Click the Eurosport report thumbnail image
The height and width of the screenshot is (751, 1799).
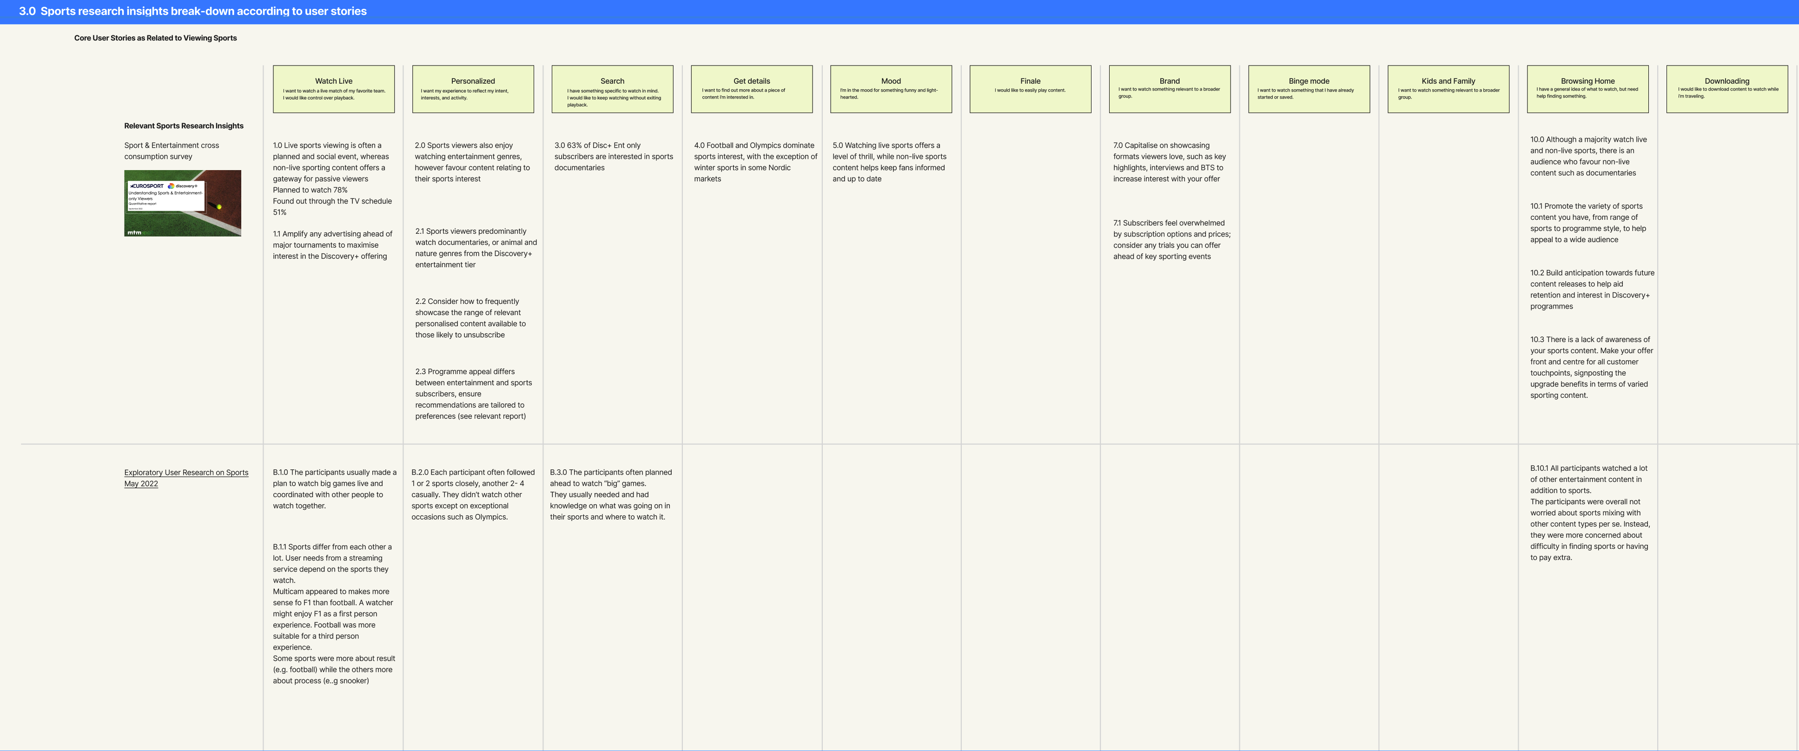[x=183, y=203]
